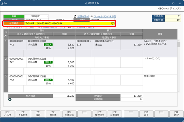The image size is (184, 122).
Task: Maximize the 仕訳伝票入力 window
Action: 173,4
